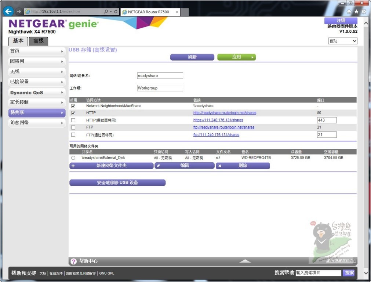This screenshot has height=282, width=371.
Task: Open ftp://readyshare.routerlogin.net/shares link
Action: tap(224, 127)
